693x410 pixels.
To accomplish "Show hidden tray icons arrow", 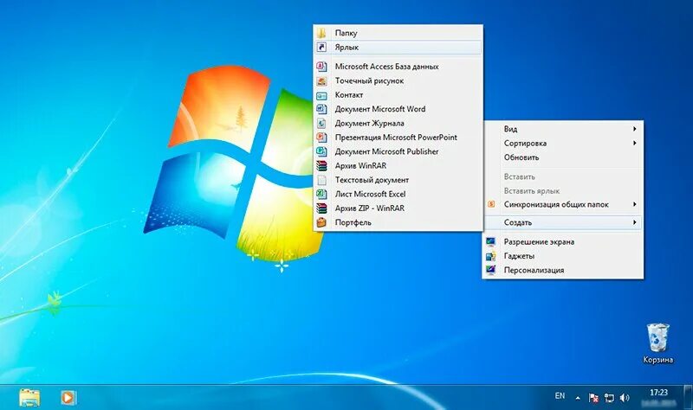I will pyautogui.click(x=578, y=398).
